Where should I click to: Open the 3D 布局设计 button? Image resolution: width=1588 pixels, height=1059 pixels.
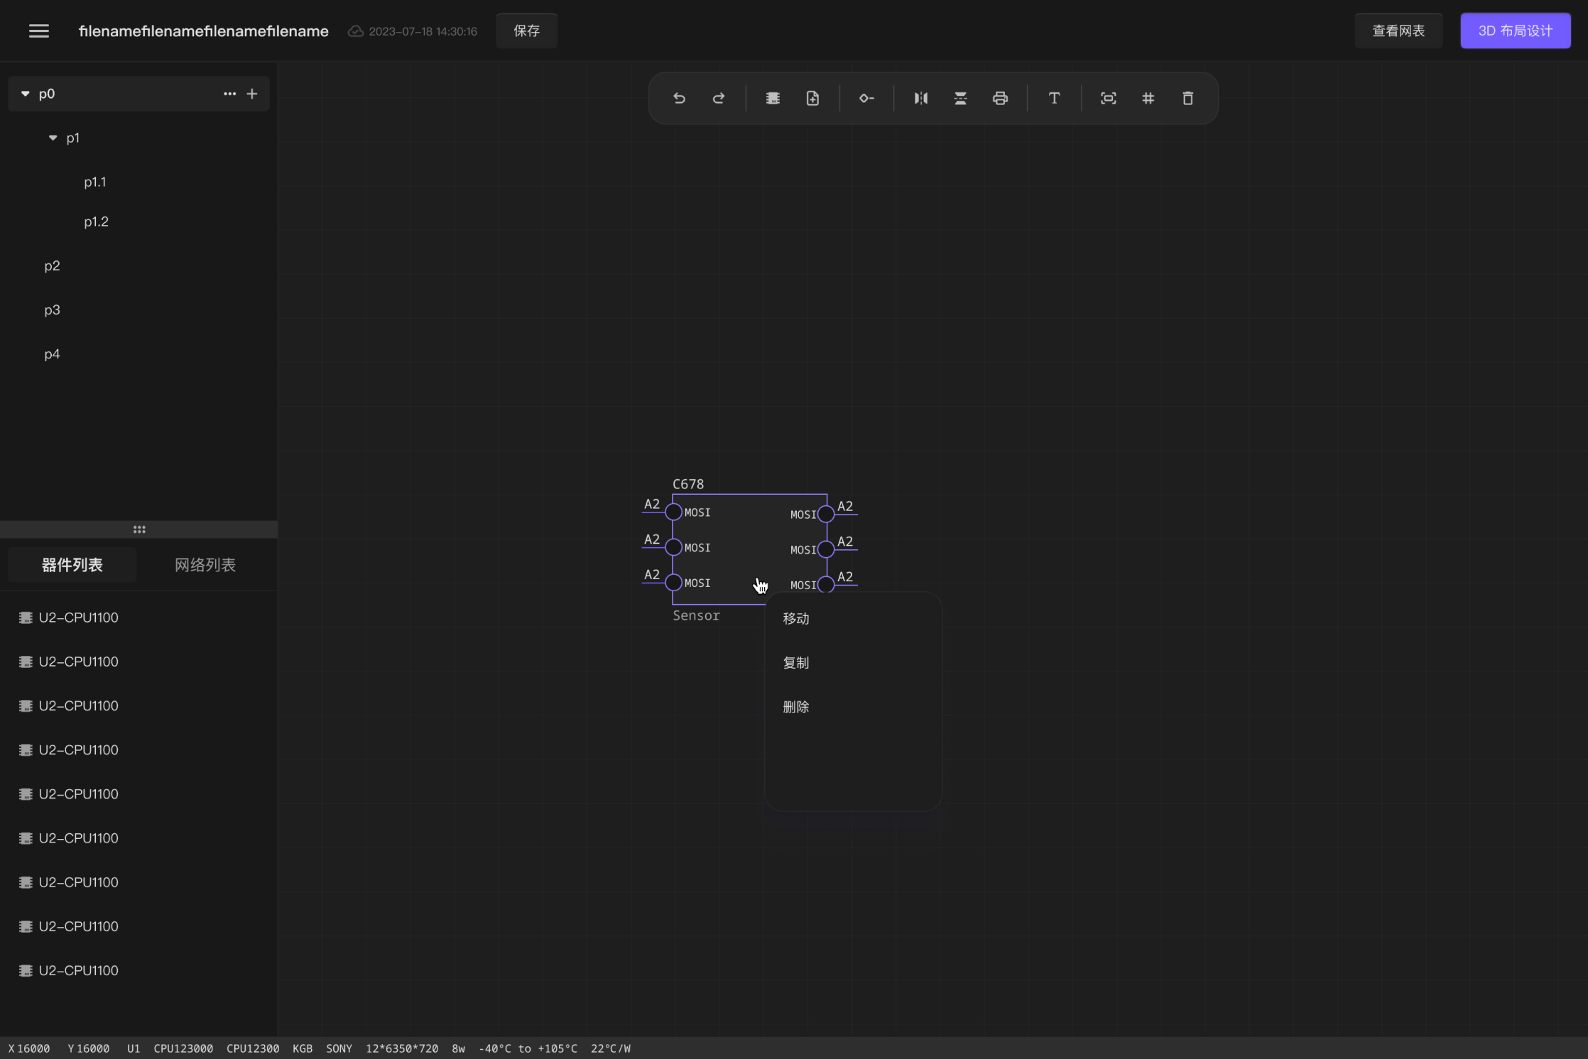click(x=1515, y=31)
